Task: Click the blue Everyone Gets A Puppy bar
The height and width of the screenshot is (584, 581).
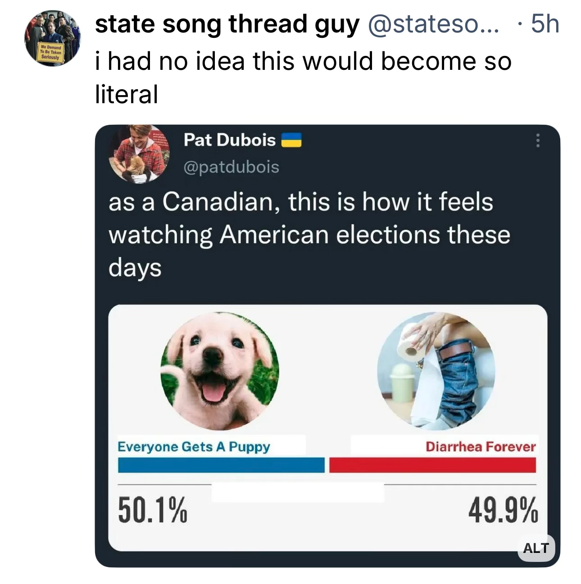Action: (221, 465)
